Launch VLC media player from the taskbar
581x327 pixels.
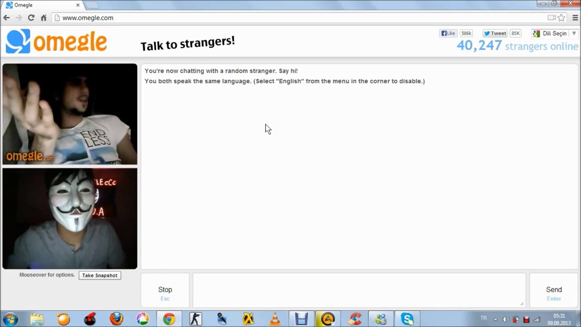275,319
